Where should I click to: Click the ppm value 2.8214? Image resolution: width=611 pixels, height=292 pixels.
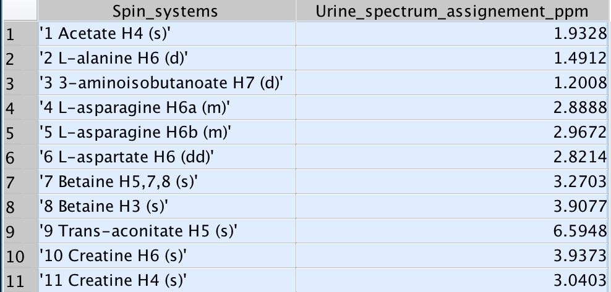coord(580,157)
